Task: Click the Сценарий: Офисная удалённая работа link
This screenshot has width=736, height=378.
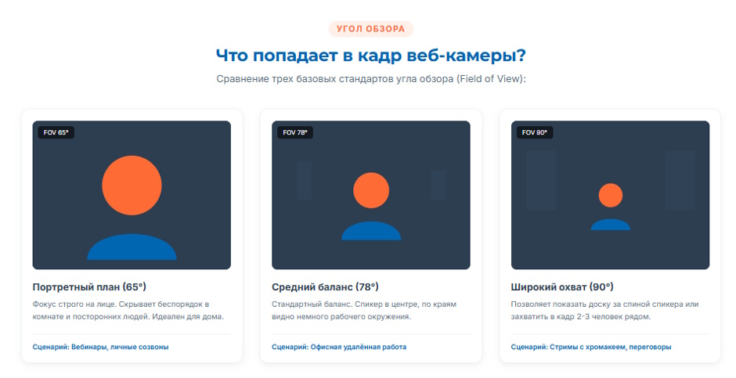Action: pyautogui.click(x=339, y=347)
